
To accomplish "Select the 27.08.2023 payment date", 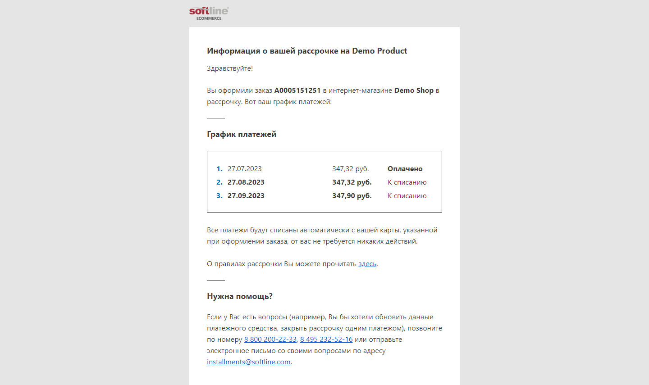I will click(x=246, y=182).
